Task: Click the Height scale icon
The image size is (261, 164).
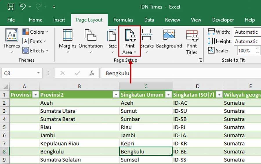Action: [x=211, y=41]
